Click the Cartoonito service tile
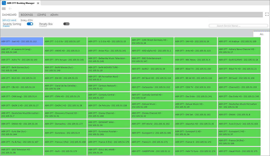Viewport: 270px width, 156px height. 152,87
